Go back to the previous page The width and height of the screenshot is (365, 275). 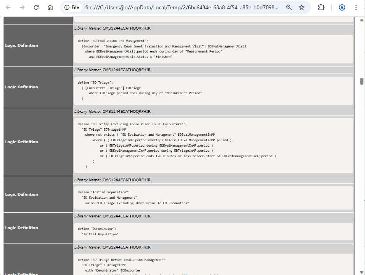[8, 7]
